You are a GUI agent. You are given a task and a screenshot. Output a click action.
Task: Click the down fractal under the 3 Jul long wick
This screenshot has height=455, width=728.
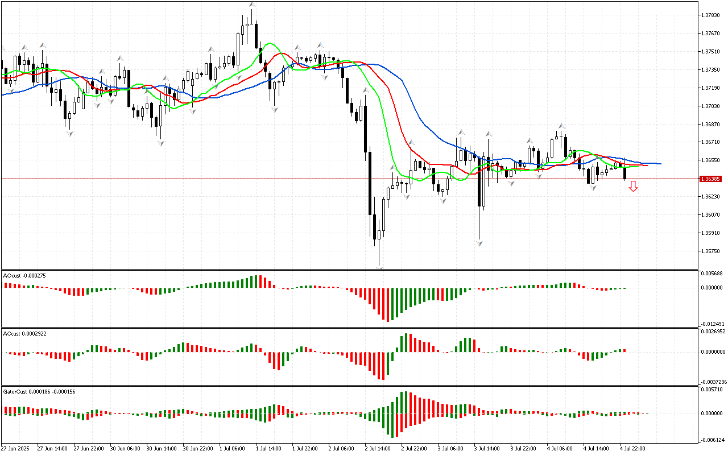[479, 243]
